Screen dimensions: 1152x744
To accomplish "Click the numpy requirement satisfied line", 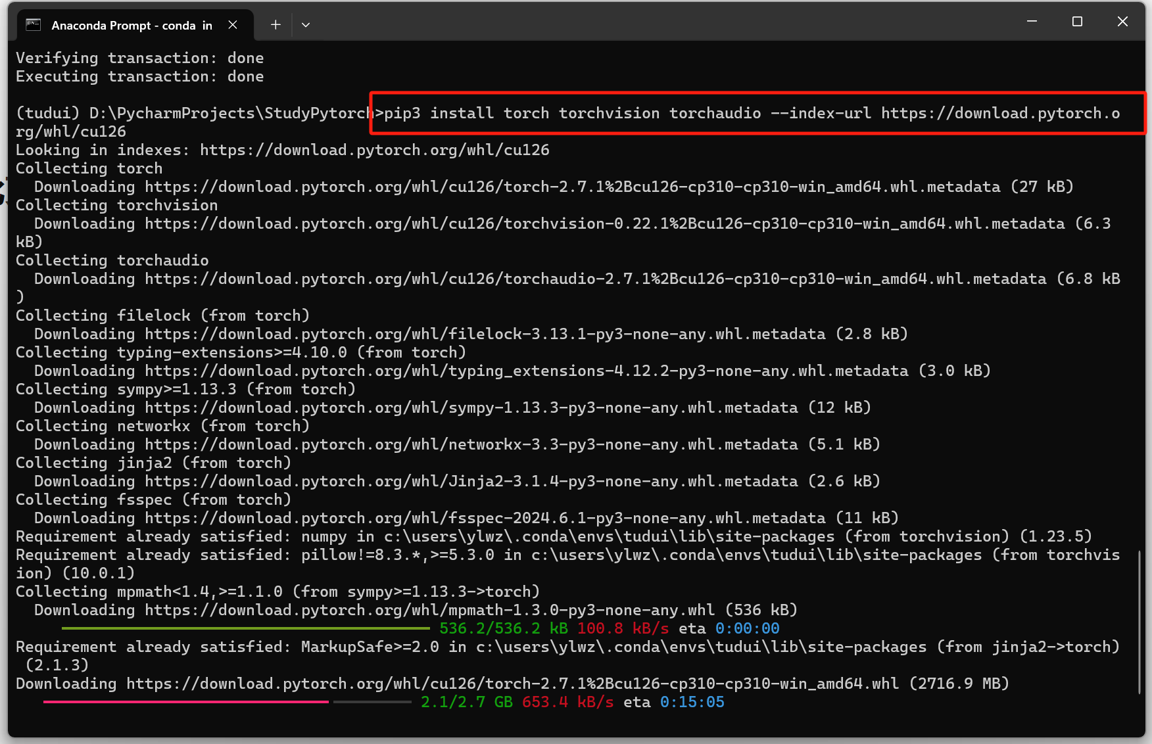I will tap(554, 536).
